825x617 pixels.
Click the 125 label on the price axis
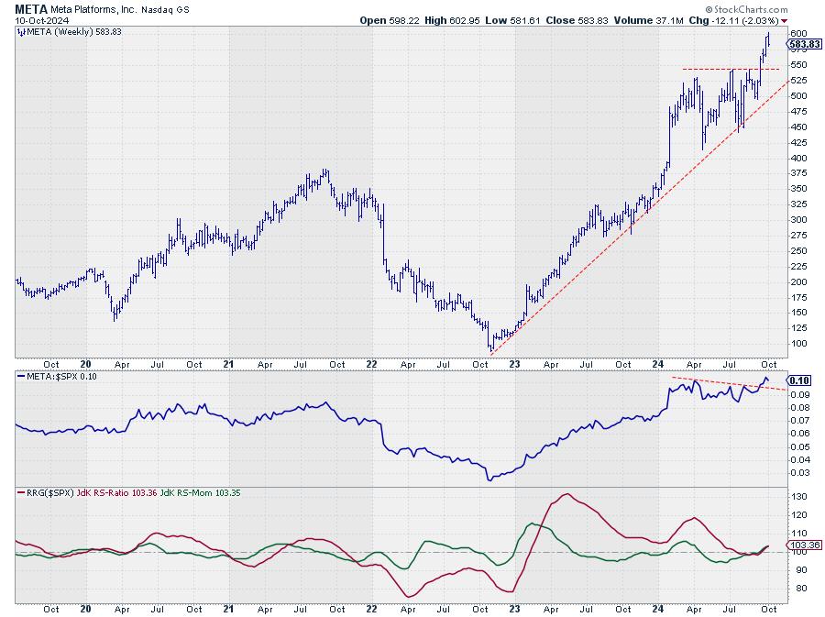click(x=798, y=327)
